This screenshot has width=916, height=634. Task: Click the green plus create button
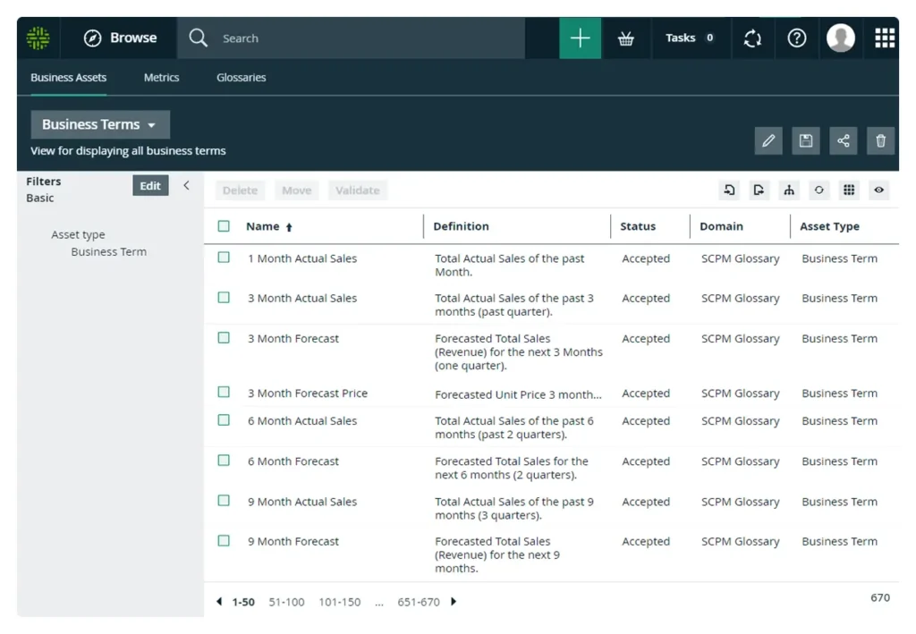(x=580, y=38)
